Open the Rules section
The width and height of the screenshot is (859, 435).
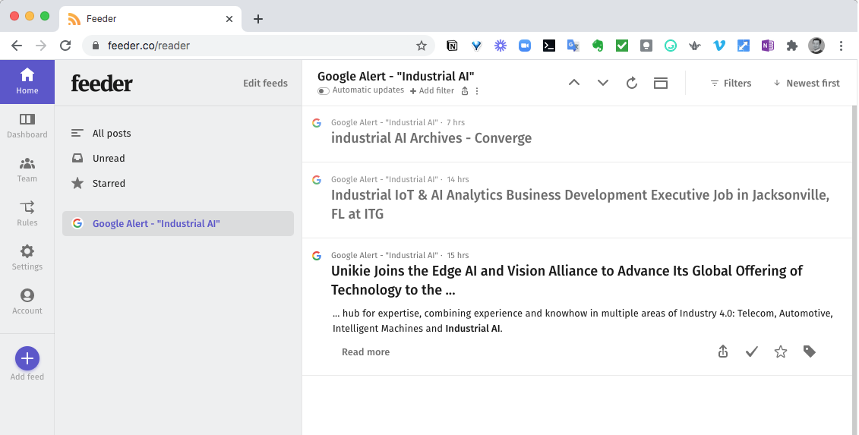pyautogui.click(x=27, y=213)
